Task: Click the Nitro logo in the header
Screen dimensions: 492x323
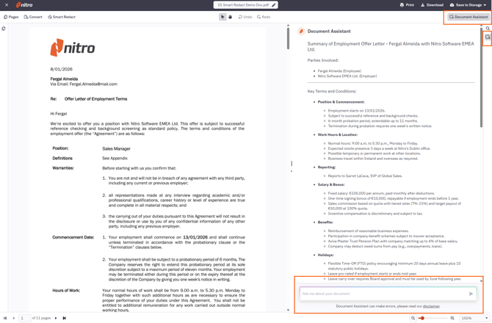Action: coord(24,5)
